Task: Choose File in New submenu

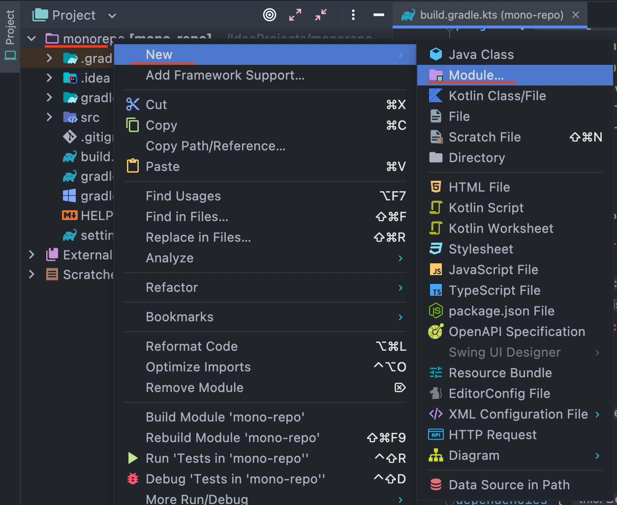Action: pos(515,116)
